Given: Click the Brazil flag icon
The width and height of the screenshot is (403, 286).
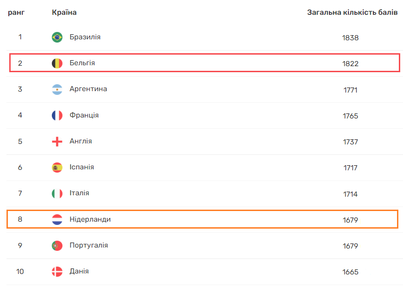Looking at the screenshot, I should tap(57, 37).
